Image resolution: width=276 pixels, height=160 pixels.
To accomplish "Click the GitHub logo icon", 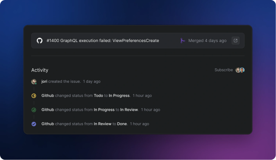I will 39,41.
